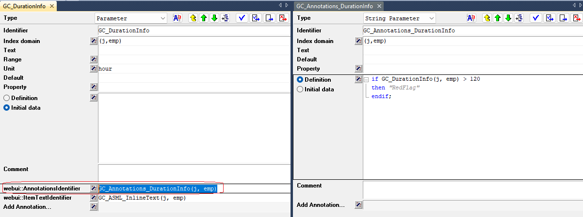Click Comment field in GC_DurationInfo pane

[194, 173]
